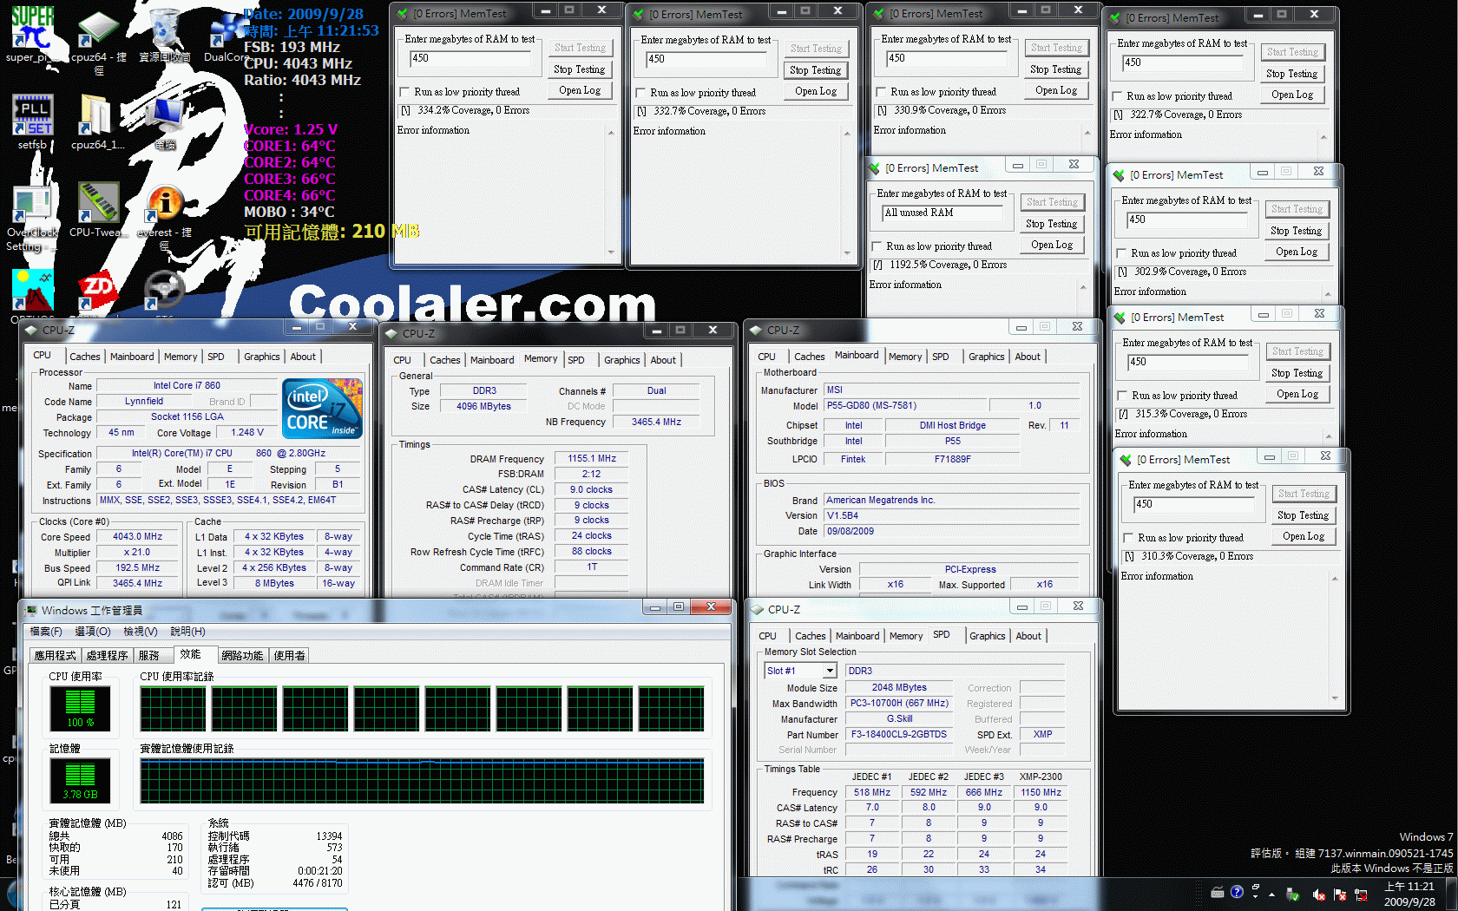Click the XMP value beside SPD Ext.
1458x911 pixels.
pyautogui.click(x=1042, y=735)
